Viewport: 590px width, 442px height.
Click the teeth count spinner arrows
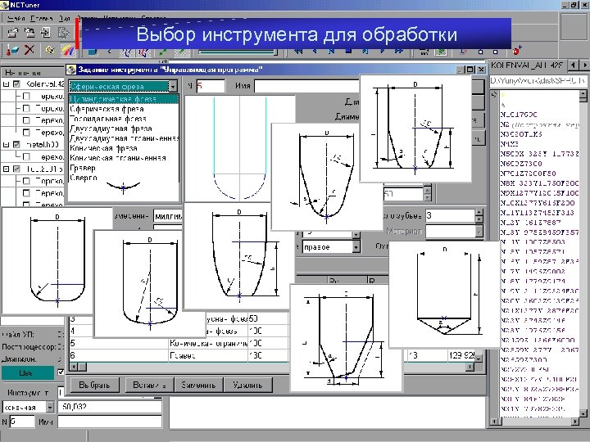479,216
